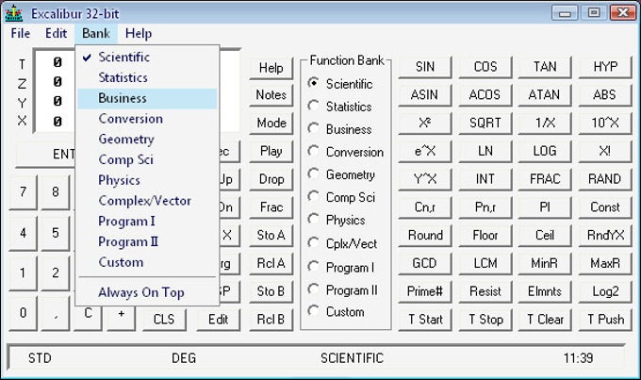The image size is (641, 380).
Task: Click the Play button
Action: tap(271, 152)
